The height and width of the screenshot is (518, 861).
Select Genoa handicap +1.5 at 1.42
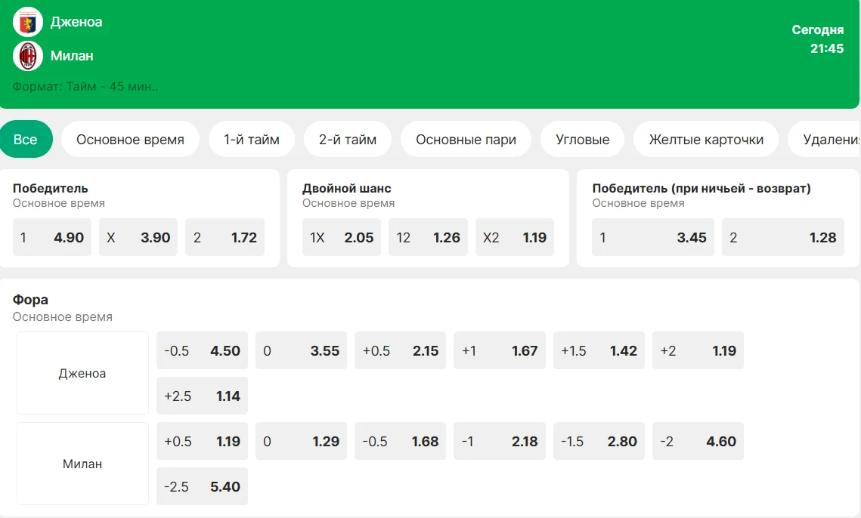tap(599, 351)
